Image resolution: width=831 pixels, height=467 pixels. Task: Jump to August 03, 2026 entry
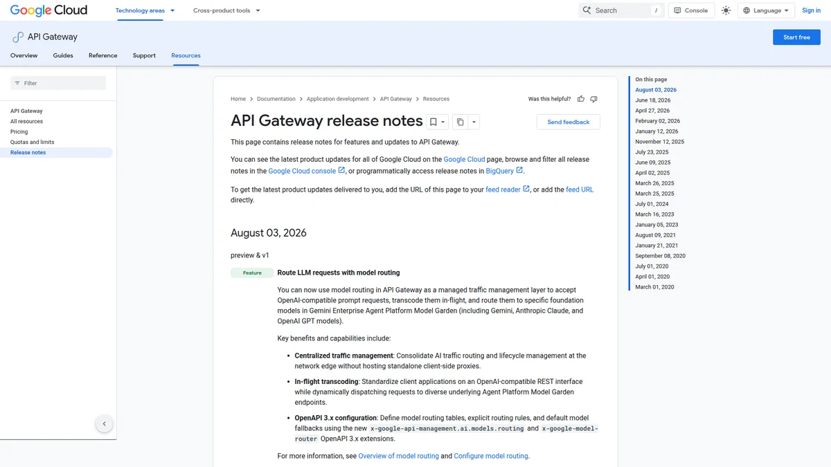coord(656,90)
